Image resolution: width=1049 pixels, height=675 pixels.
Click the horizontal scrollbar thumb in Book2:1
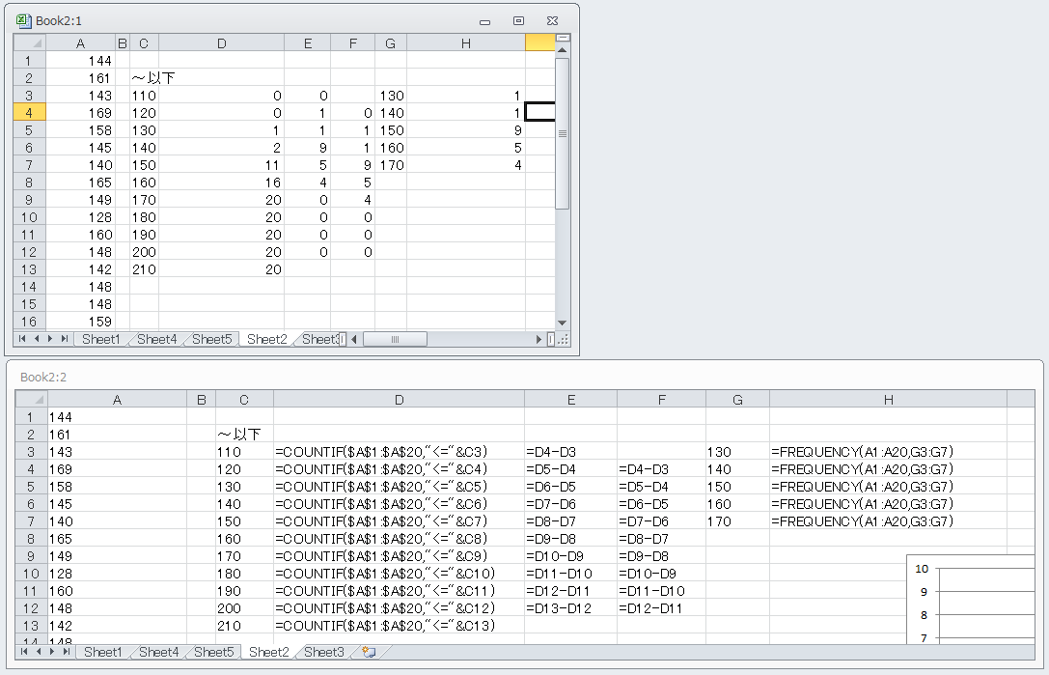pos(395,339)
